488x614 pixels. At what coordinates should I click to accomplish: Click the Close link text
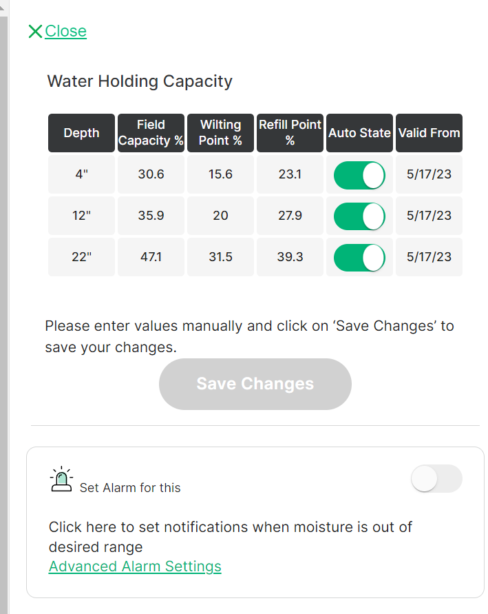point(66,32)
